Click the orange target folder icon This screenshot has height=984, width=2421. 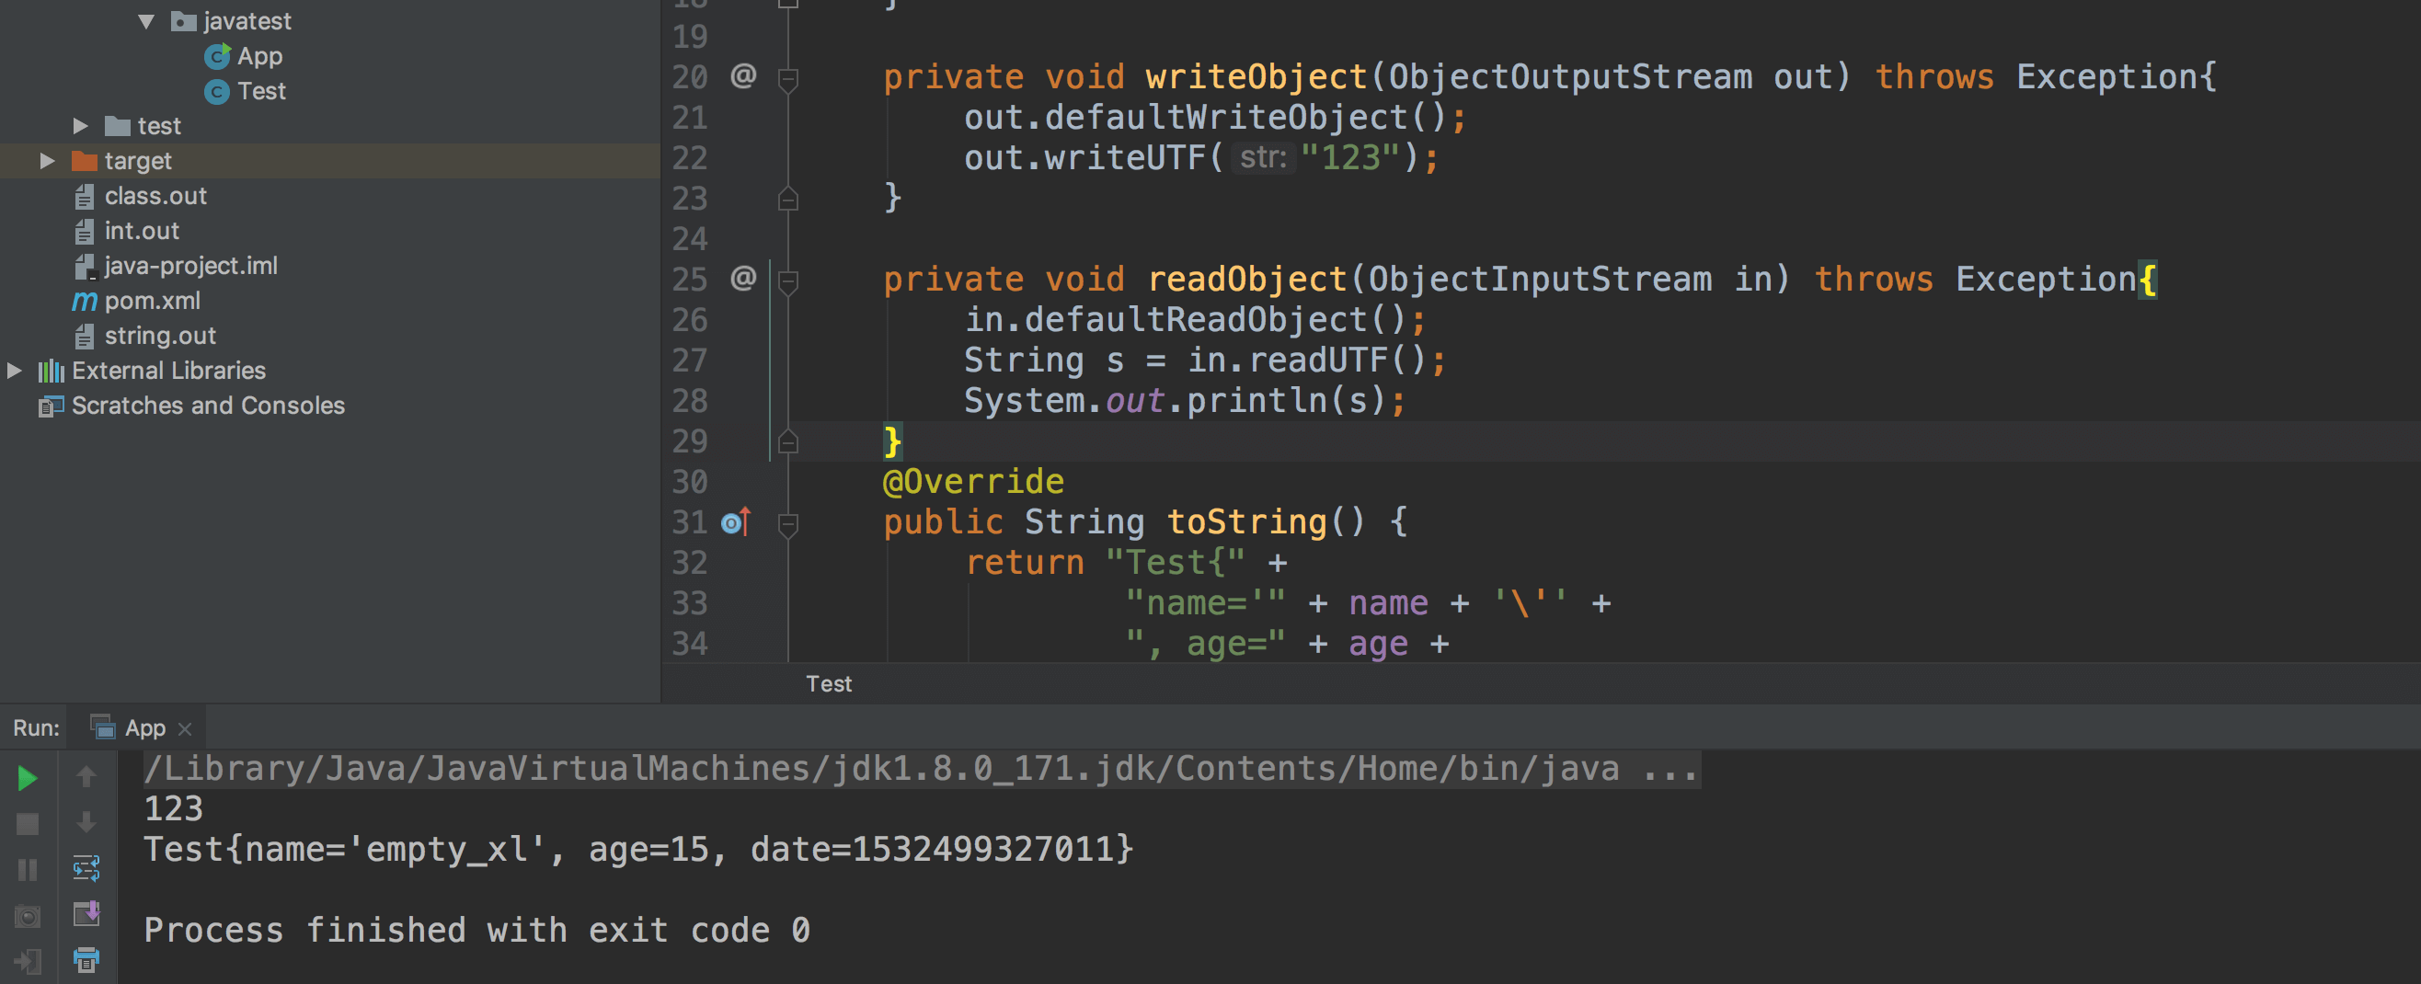tap(85, 161)
